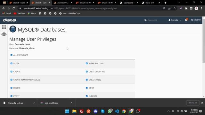The image size is (205, 115).
Task: Uncheck the DROP privilege
Action: (87, 88)
